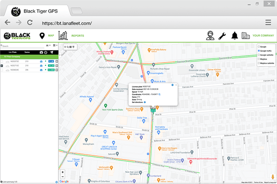Click the pin tool in map toolbar
Image resolution: width=277 pixels, height=184 pixels.
pyautogui.click(x=65, y=47)
